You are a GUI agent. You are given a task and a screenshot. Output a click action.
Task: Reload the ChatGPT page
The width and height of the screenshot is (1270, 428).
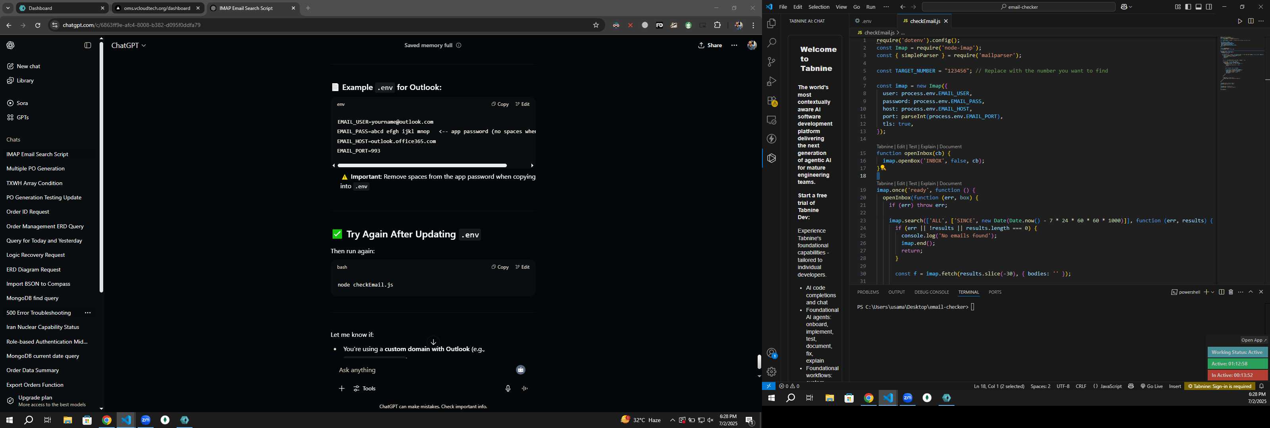pyautogui.click(x=38, y=26)
